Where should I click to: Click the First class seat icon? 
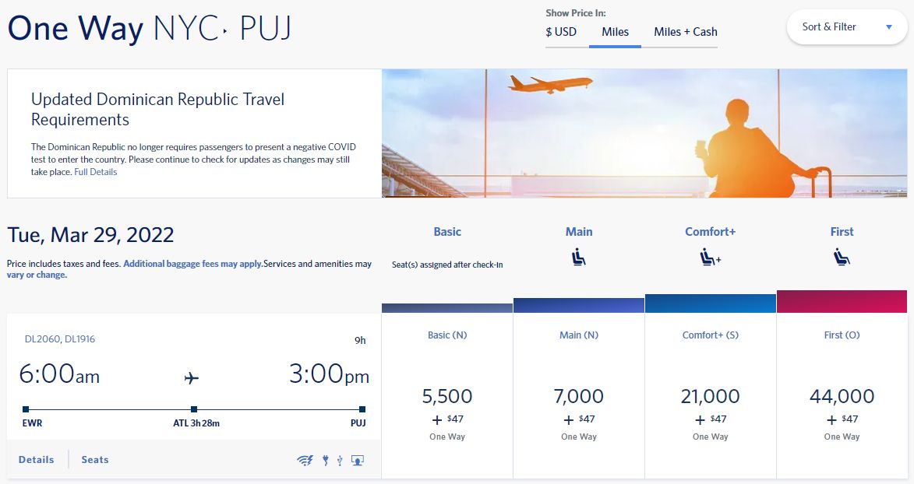841,257
